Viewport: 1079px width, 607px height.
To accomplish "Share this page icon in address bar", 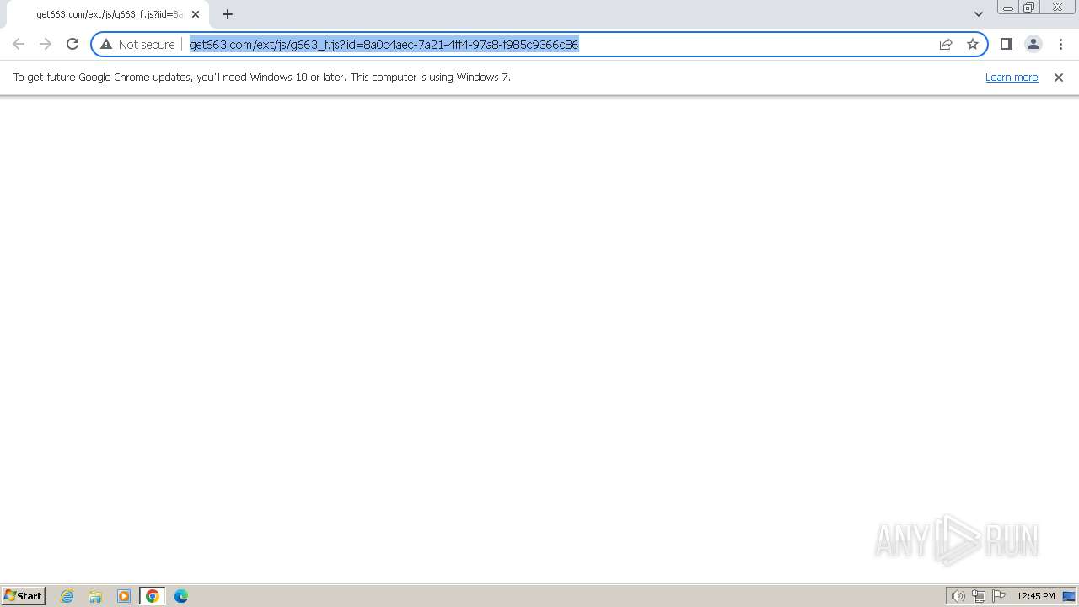I will pos(946,44).
